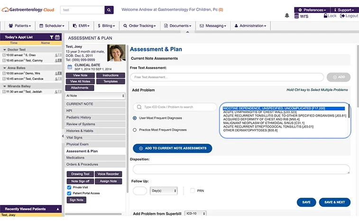
Task: Check the box for 10:45 am Test, Cammy
Action: (4, 60)
